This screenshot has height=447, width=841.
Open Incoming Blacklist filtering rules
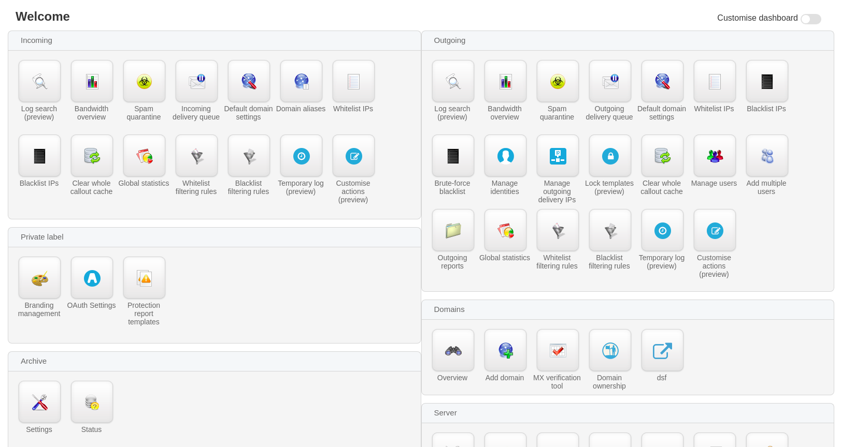pyautogui.click(x=249, y=156)
